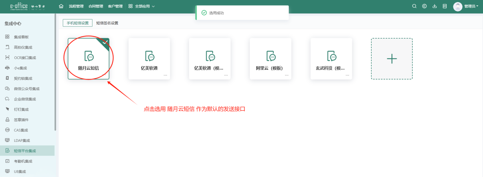
Task: Click the 玄武科技 SMS card icon
Action: (x=331, y=56)
